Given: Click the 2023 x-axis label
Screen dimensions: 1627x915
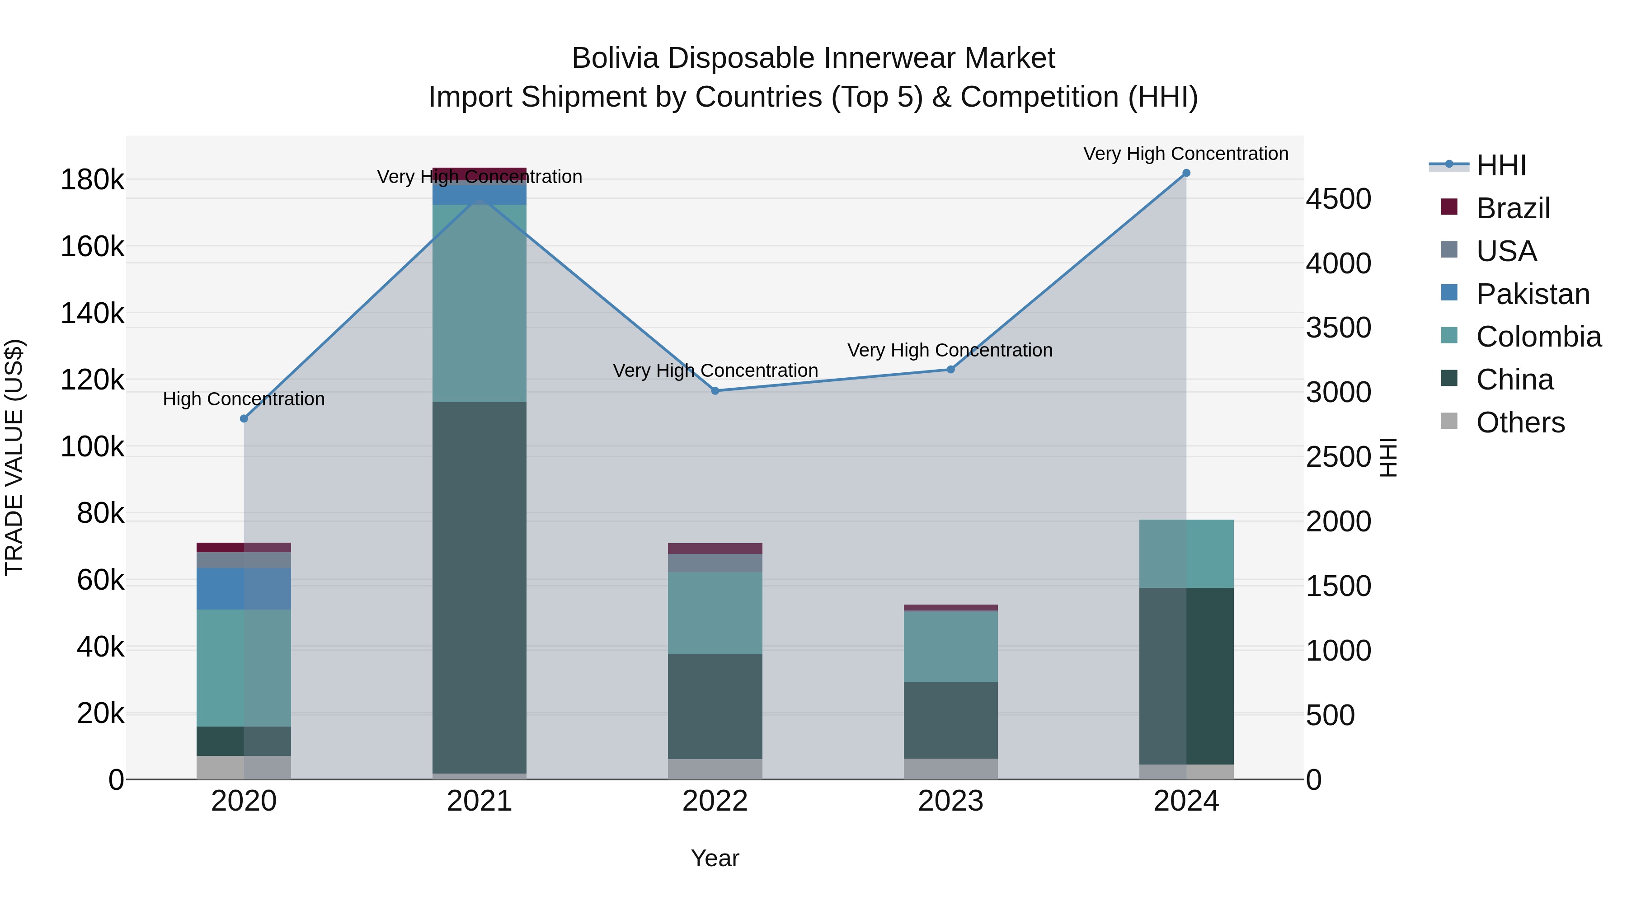Looking at the screenshot, I should (950, 801).
